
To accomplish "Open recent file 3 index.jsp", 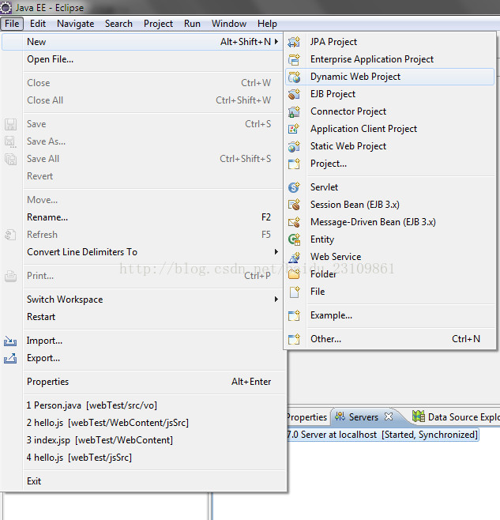I will tap(144, 440).
